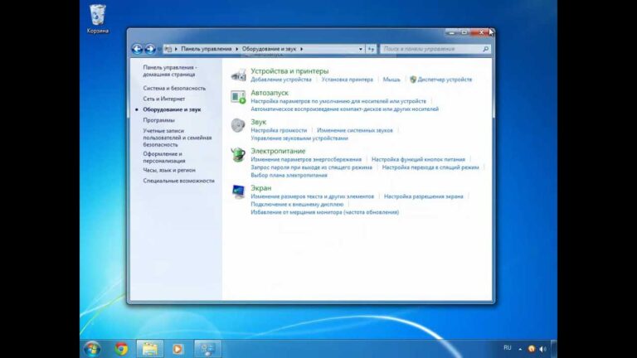Viewport: 637px width, 358px height.
Task: Click the Show desktop strip at the right end of taskbar
Action: 554,349
